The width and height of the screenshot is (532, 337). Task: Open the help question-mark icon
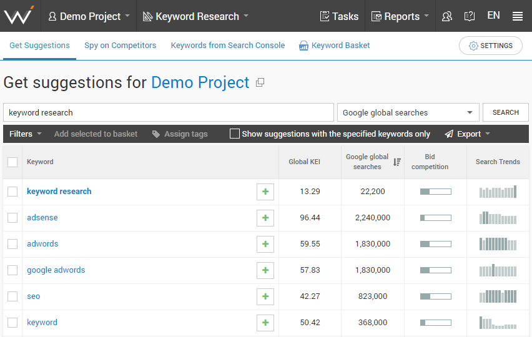click(x=469, y=16)
